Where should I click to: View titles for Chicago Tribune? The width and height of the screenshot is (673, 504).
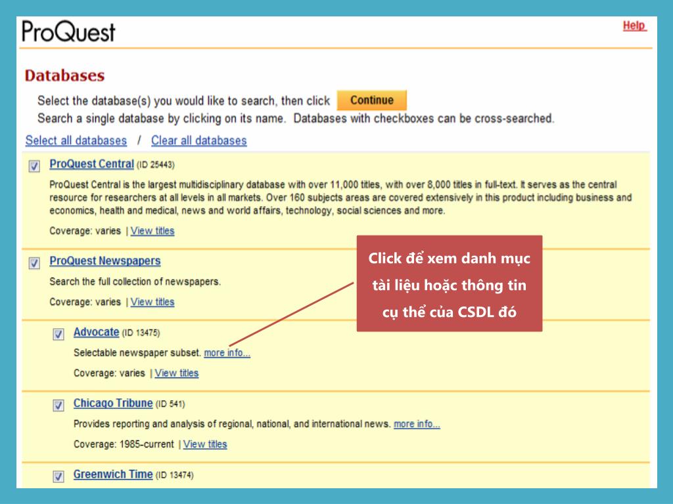tap(205, 444)
